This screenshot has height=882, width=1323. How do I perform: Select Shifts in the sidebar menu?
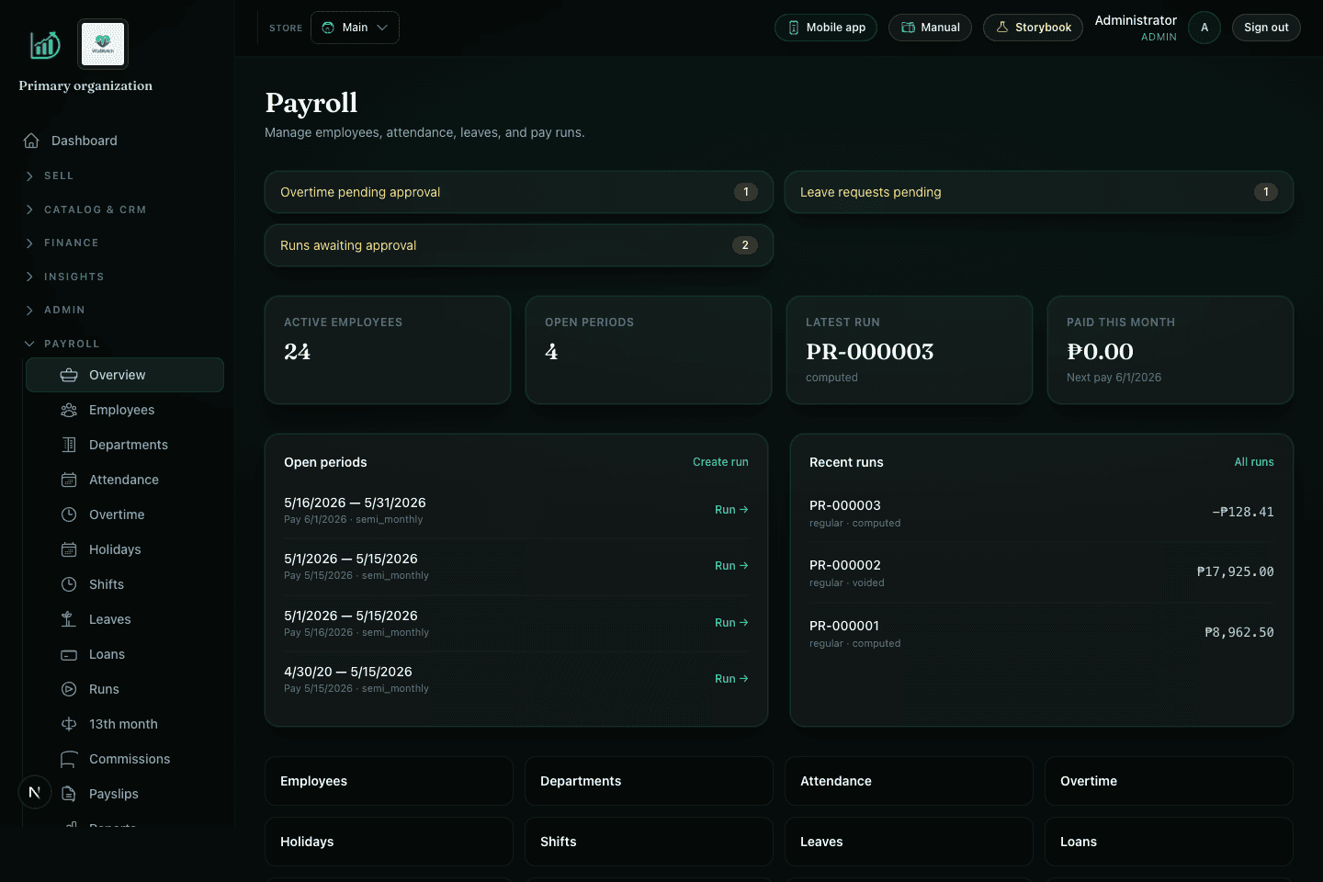pos(125,584)
